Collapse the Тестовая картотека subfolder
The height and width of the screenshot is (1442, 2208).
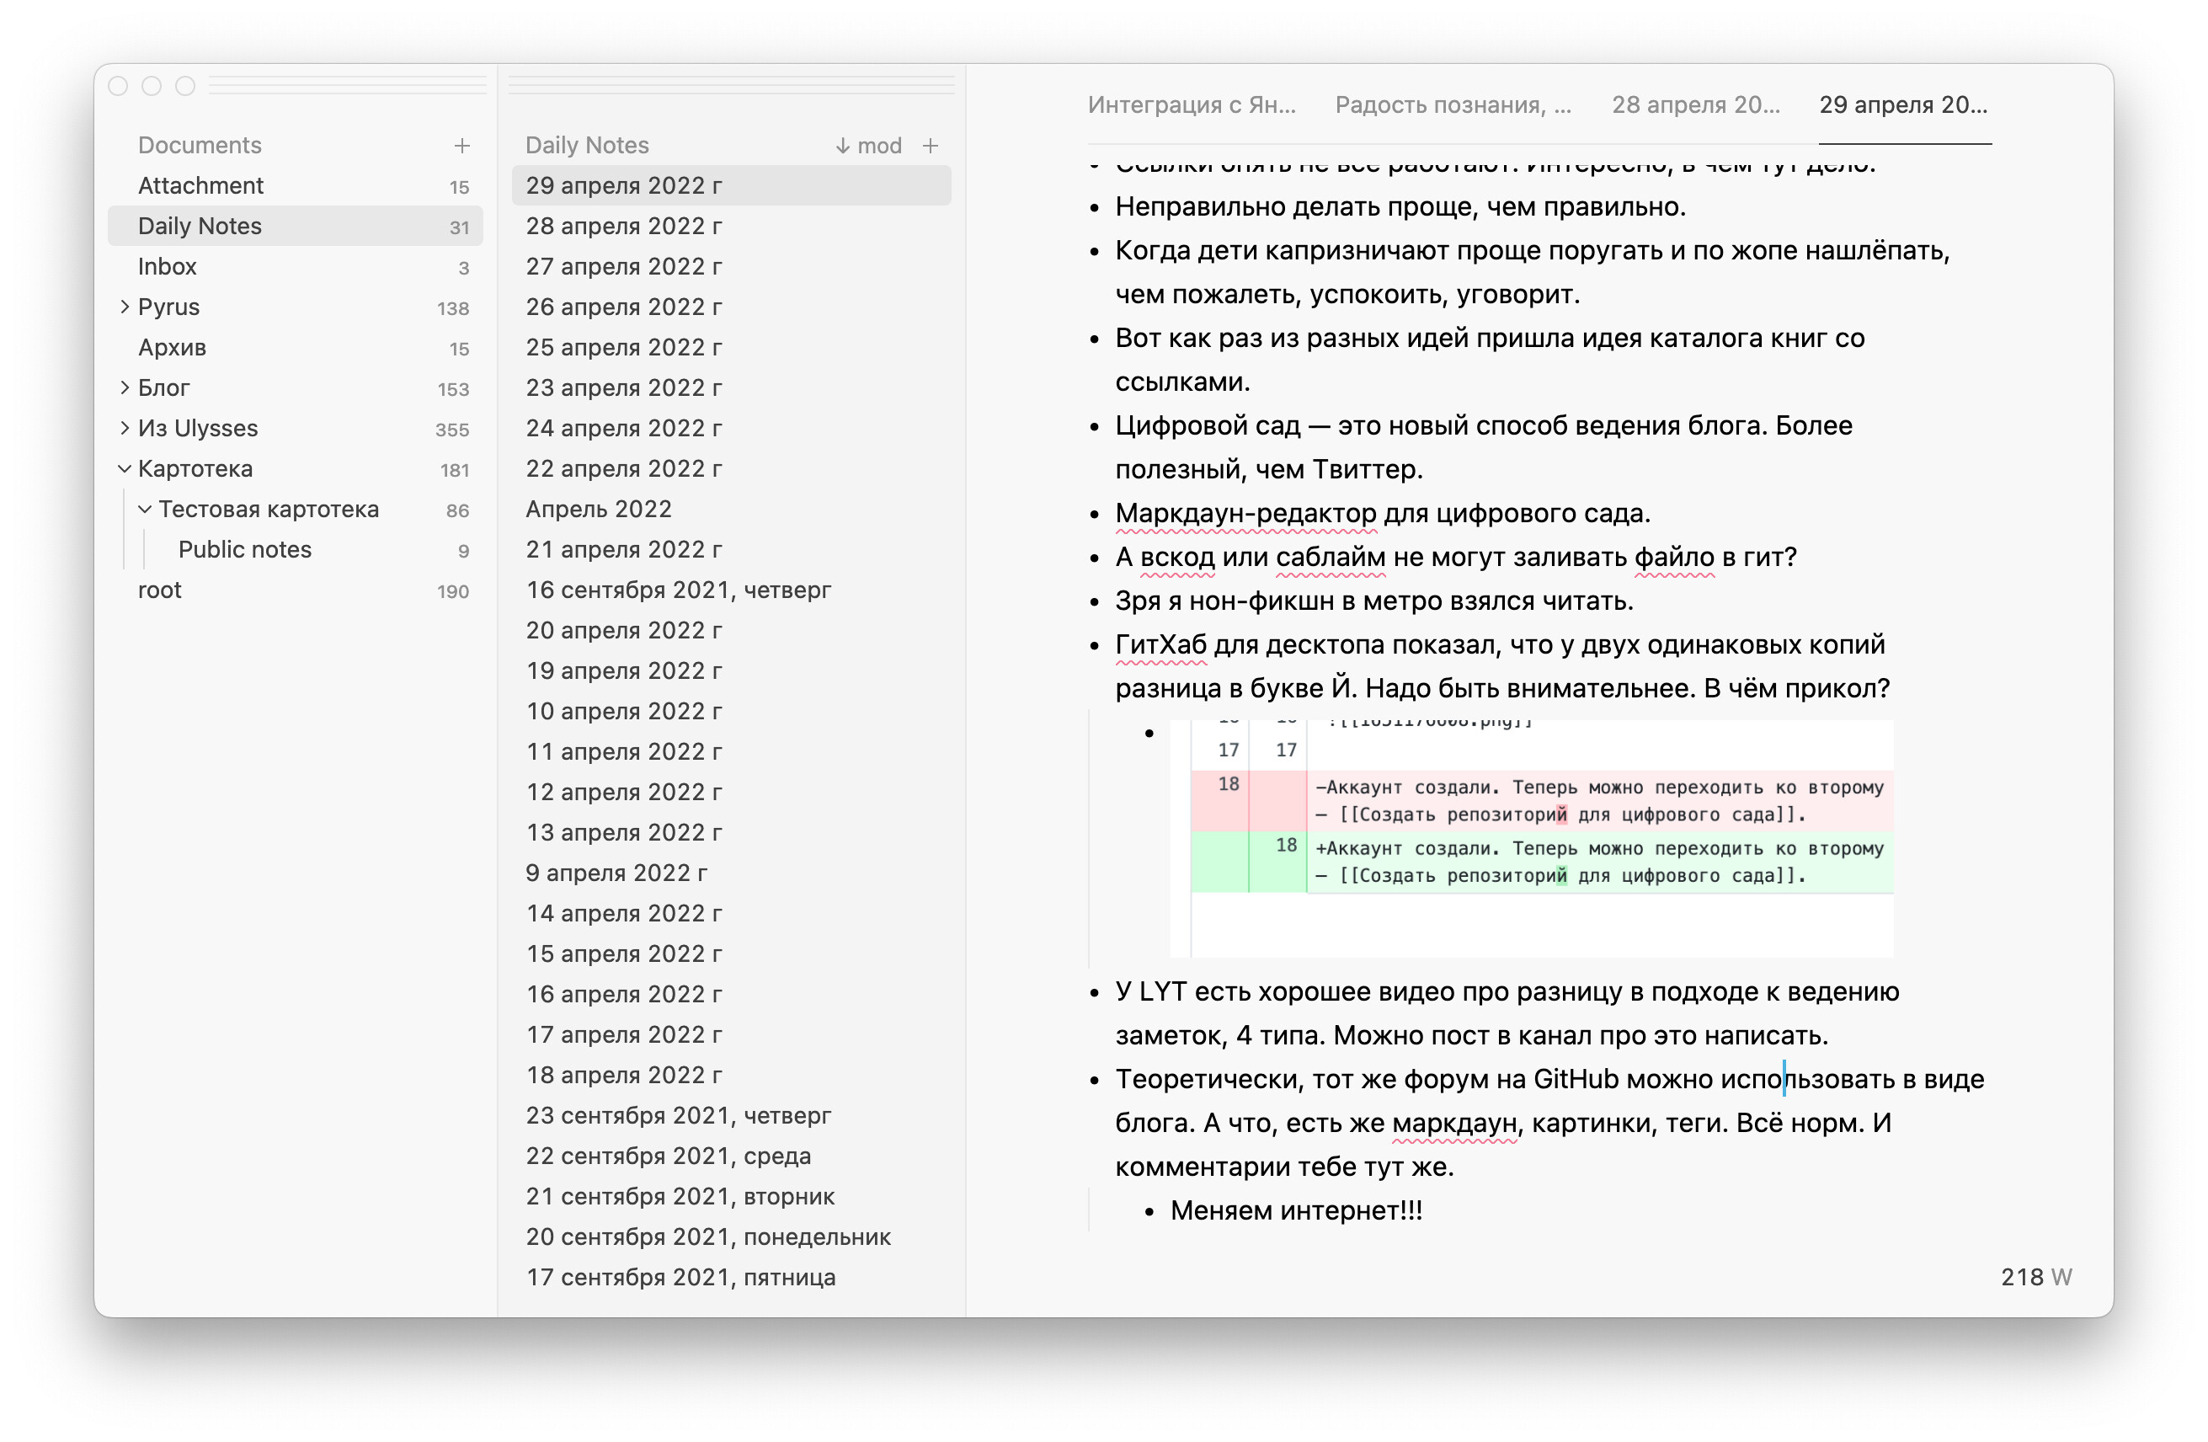click(145, 510)
